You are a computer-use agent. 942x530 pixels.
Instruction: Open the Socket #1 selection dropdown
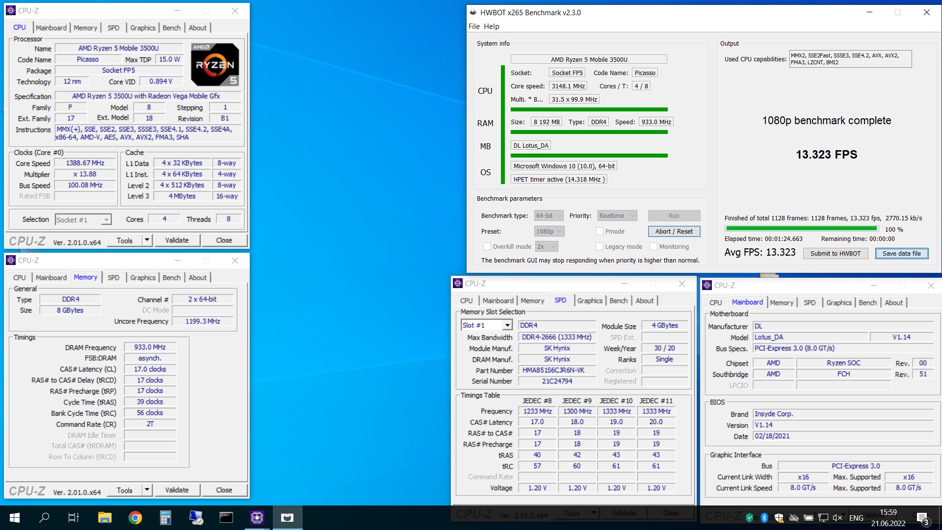pyautogui.click(x=83, y=219)
